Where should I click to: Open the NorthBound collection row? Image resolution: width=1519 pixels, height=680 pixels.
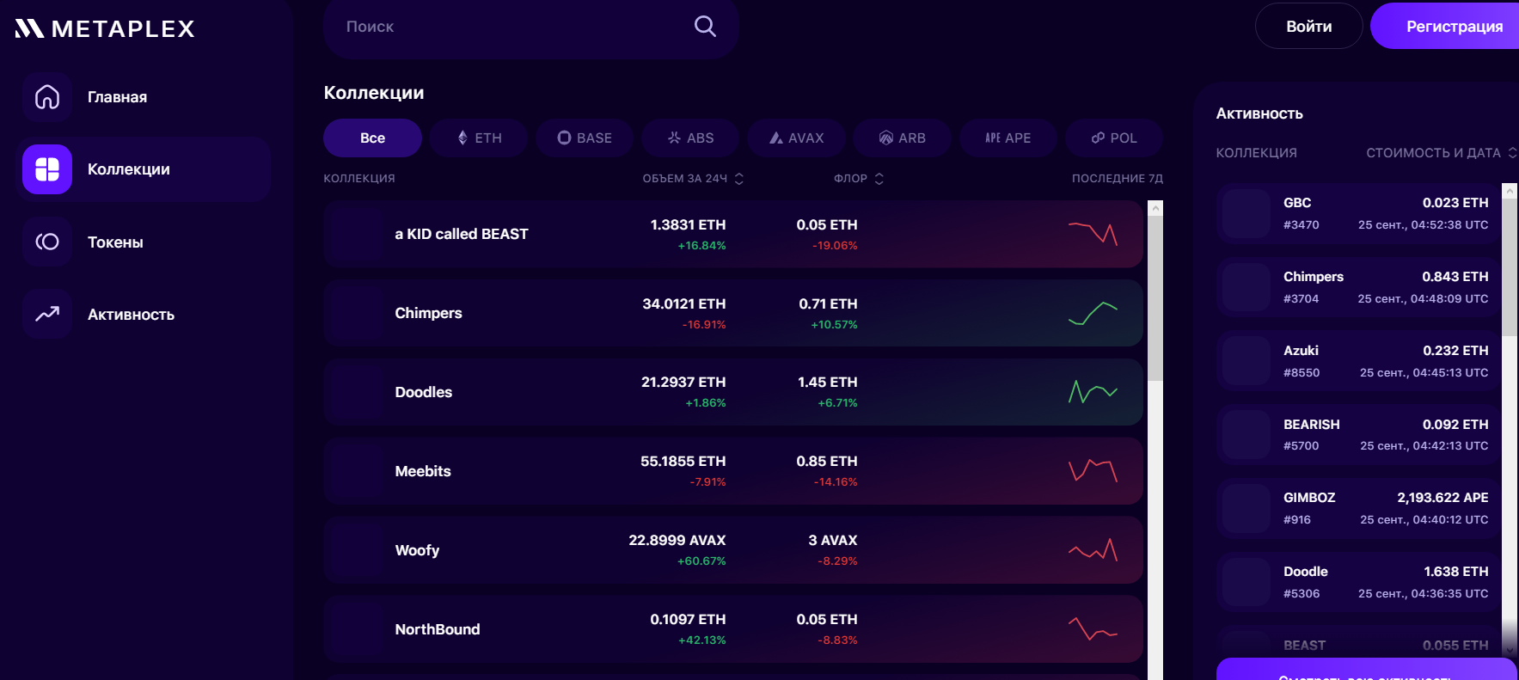click(733, 629)
